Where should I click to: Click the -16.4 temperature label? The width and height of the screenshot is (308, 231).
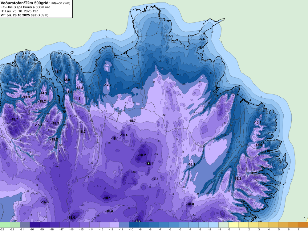click(109, 211)
